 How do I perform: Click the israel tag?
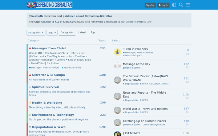click(157, 84)
